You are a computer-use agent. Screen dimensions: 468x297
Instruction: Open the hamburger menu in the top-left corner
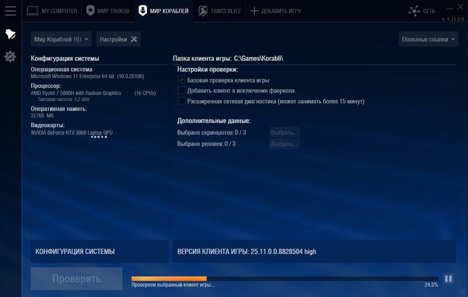[x=10, y=11]
